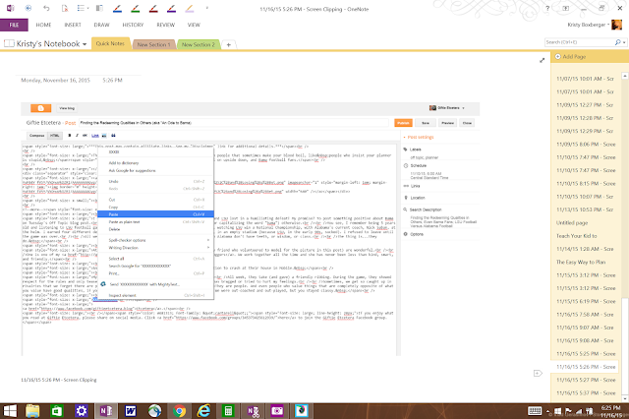
Task: Open Internet Explorer from the taskbar
Action: [x=203, y=411]
